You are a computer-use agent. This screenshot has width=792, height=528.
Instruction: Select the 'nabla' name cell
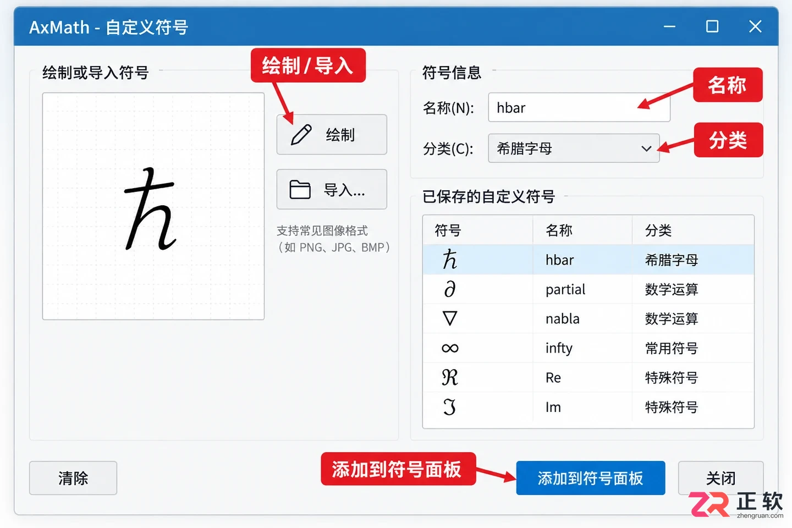click(582, 318)
